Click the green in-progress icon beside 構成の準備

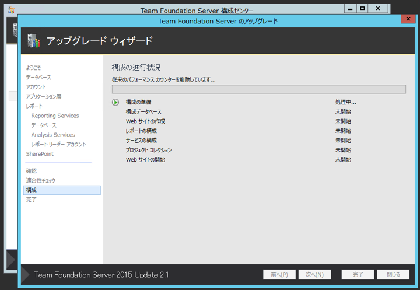(116, 102)
